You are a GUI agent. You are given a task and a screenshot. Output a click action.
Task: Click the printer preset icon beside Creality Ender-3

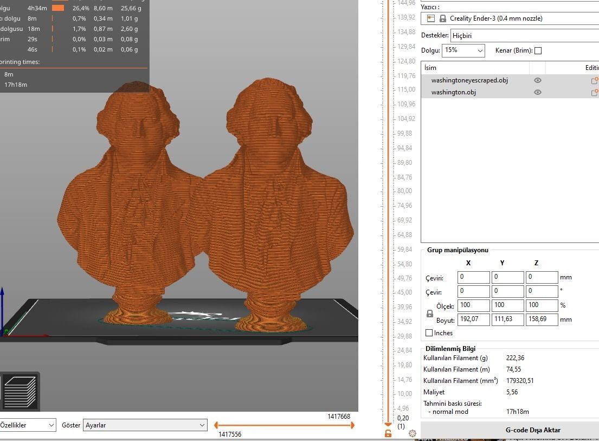(x=431, y=18)
